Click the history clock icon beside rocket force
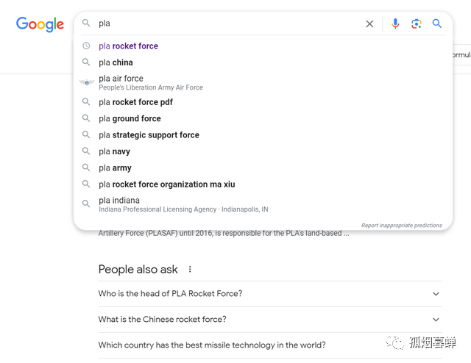The height and width of the screenshot is (363, 471). click(86, 46)
